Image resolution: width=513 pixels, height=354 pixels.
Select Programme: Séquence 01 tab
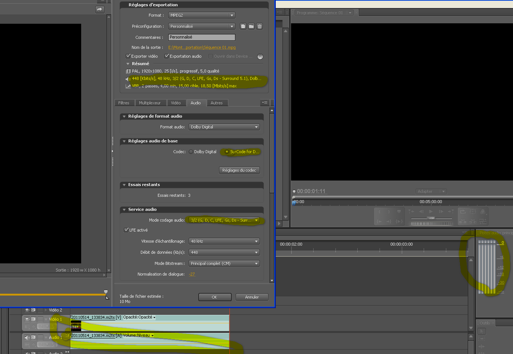click(x=320, y=13)
